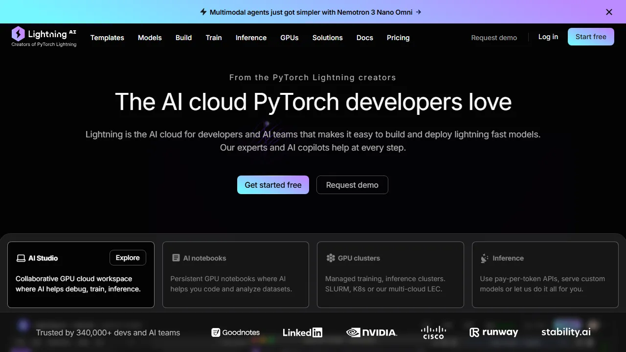Click 'Collaborative GPU cloud workspace' description
Screen dimensions: 626x352
click(x=78, y=284)
